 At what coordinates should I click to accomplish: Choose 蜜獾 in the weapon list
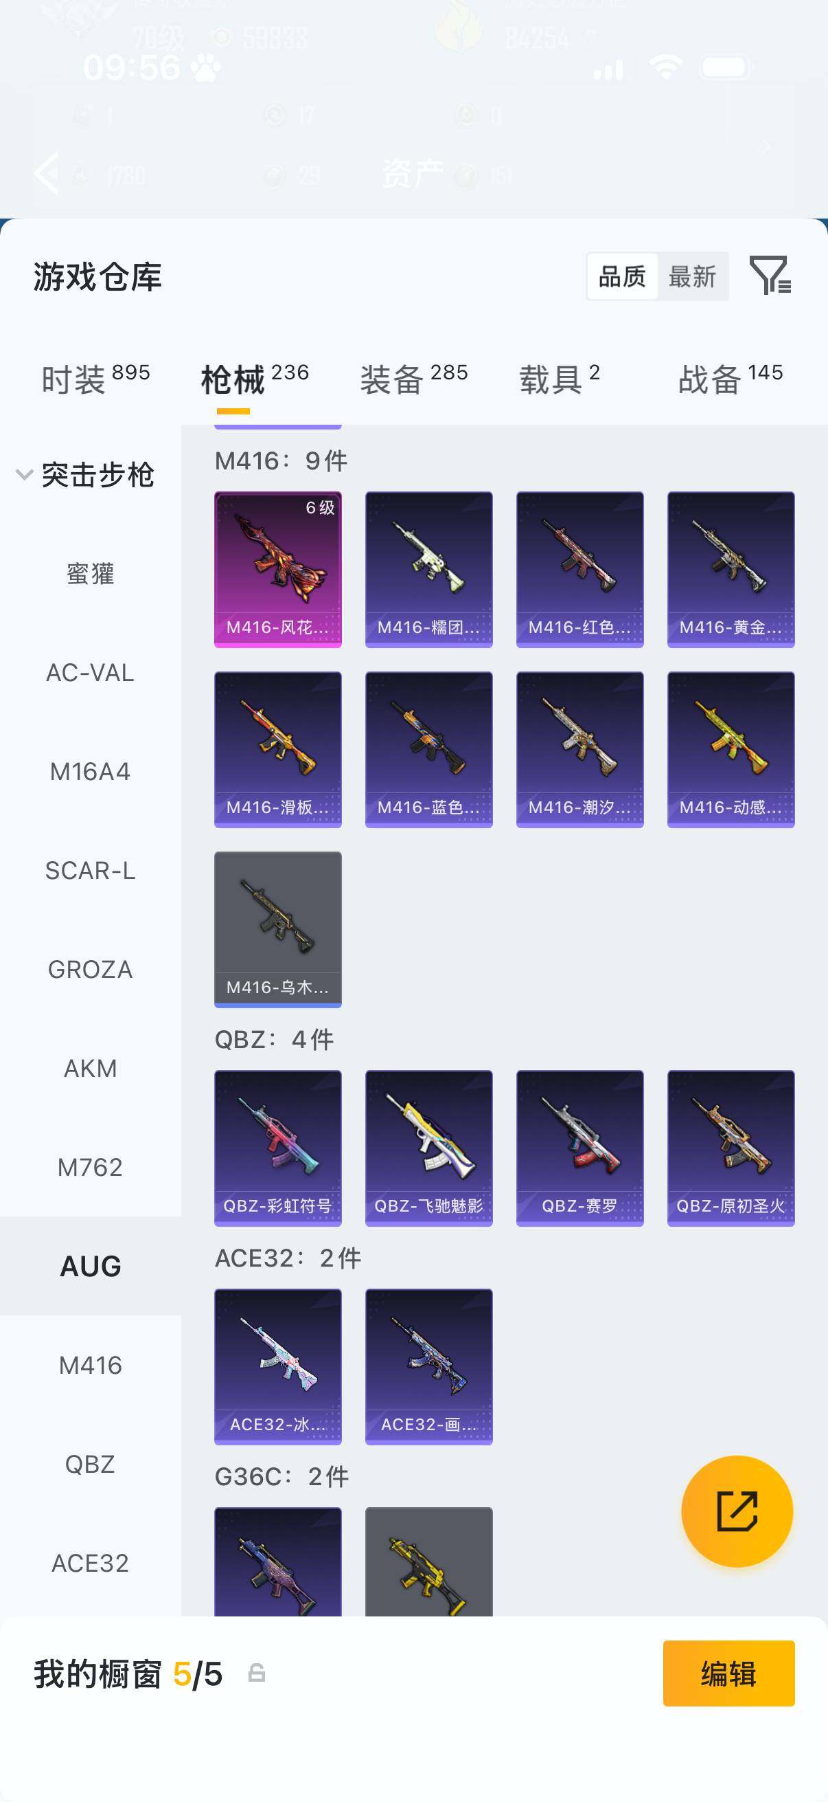(91, 575)
